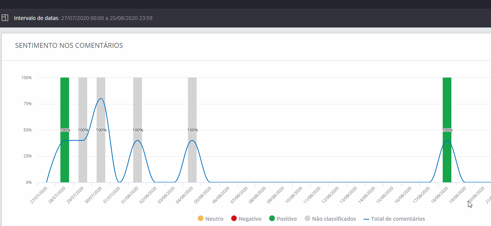
Task: Click the 10/08/2020 x-axis date label
Action: 294,194
